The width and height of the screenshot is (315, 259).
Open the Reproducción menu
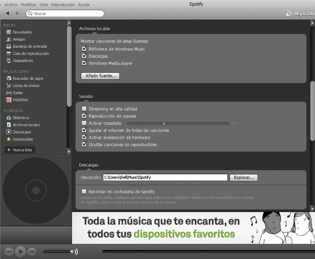(63, 5)
